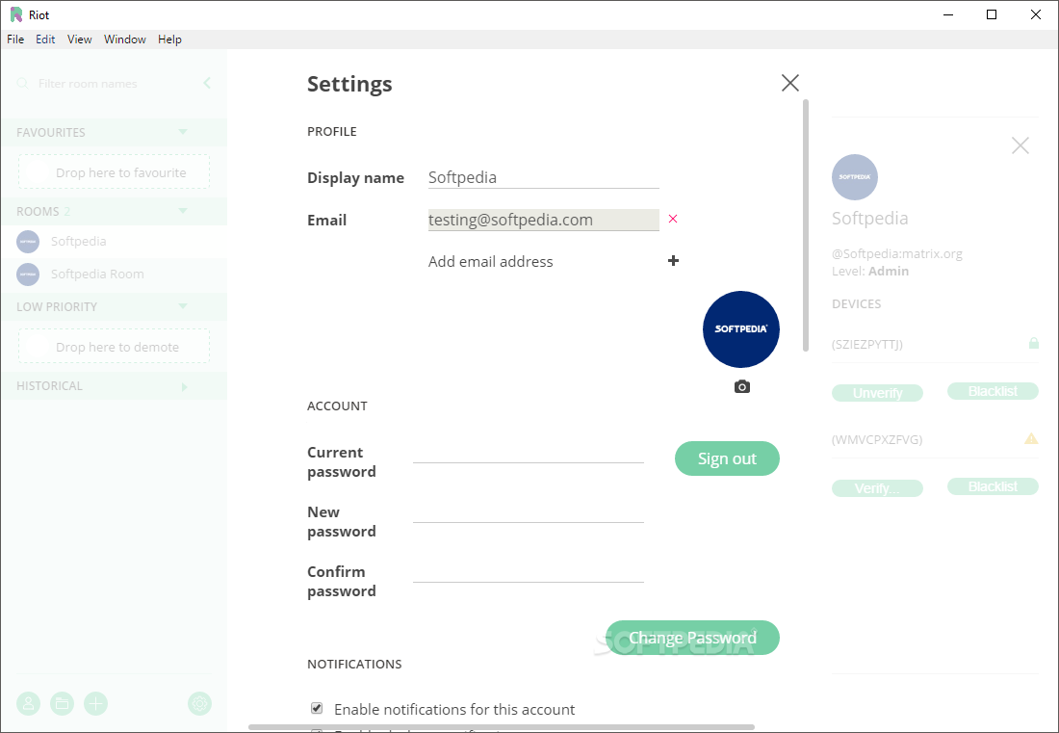1059x733 pixels.
Task: Click the Riot app icon in title bar
Action: (15, 14)
